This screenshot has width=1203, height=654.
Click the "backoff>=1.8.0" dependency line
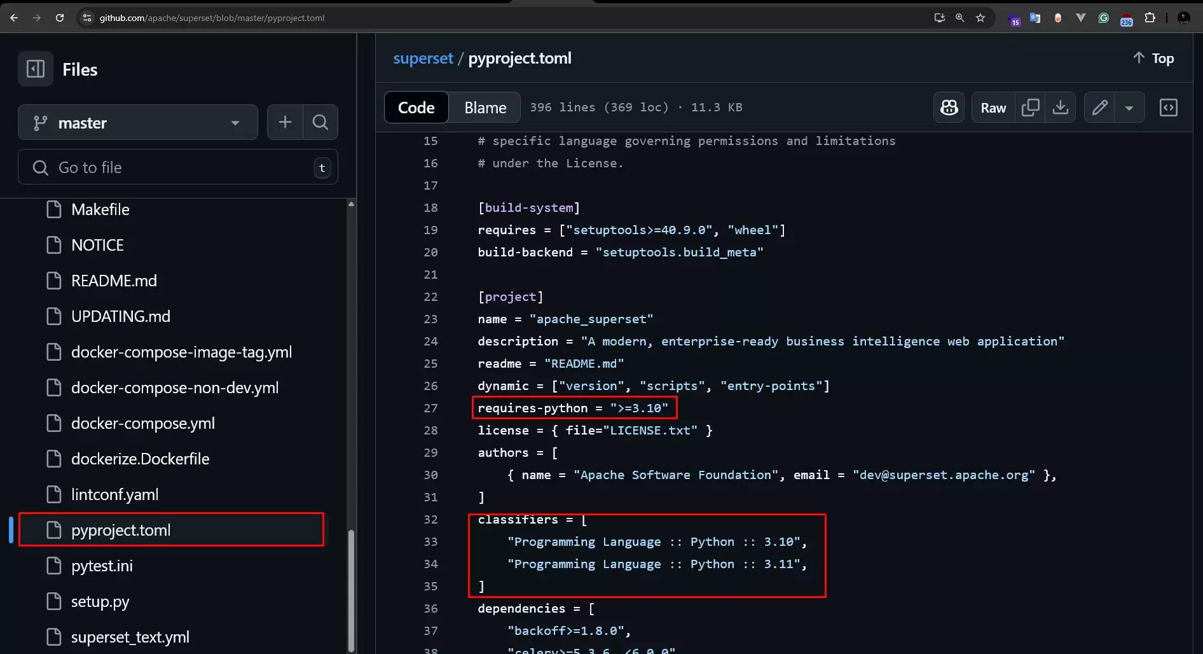pos(569,630)
